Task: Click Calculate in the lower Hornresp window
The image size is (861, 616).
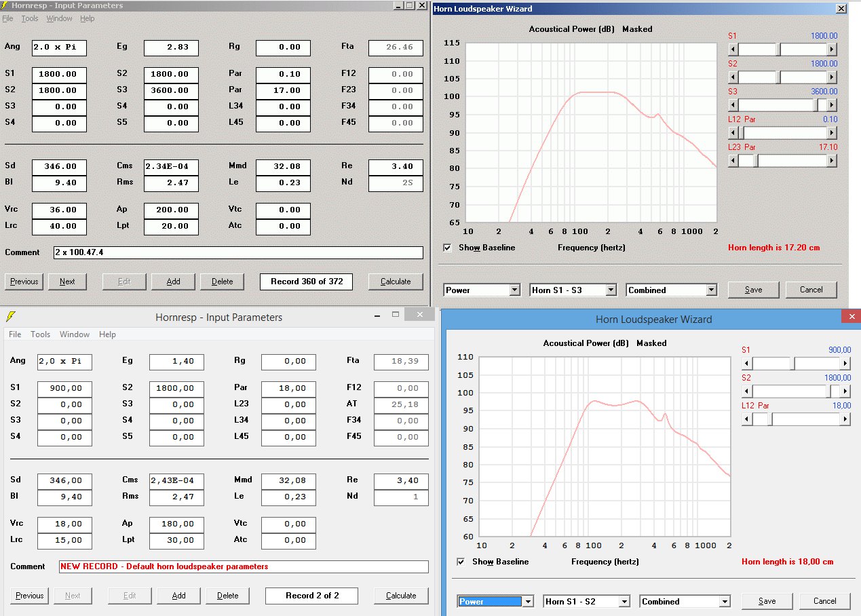Action: [401, 596]
